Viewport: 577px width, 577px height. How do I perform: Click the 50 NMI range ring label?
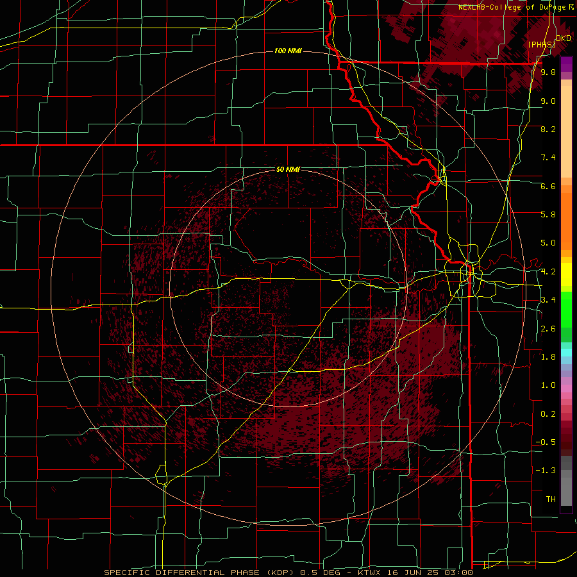pos(288,169)
